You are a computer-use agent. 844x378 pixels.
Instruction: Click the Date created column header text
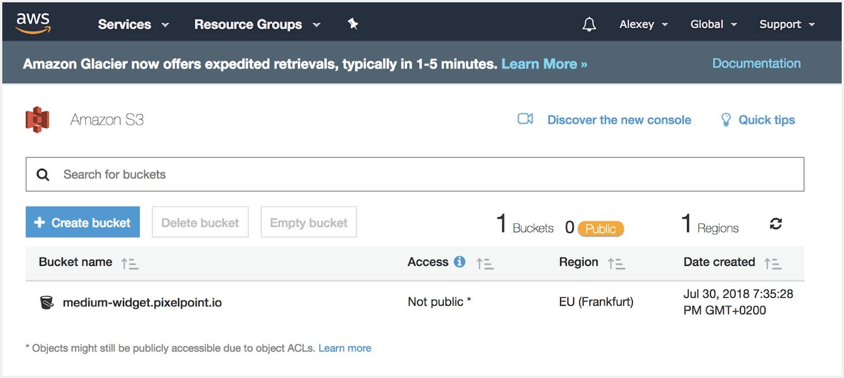pos(719,262)
